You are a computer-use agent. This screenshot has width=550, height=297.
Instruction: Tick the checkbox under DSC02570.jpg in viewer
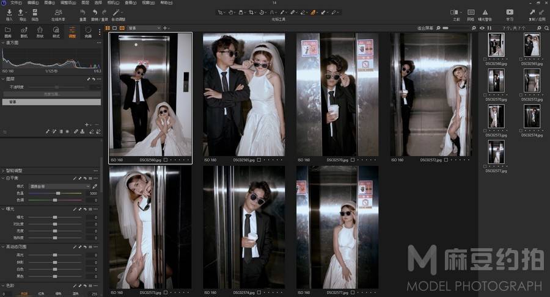353,160
